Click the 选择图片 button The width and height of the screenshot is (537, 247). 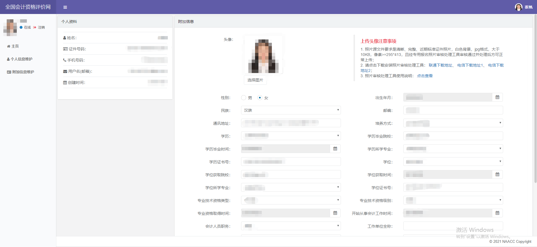point(255,80)
